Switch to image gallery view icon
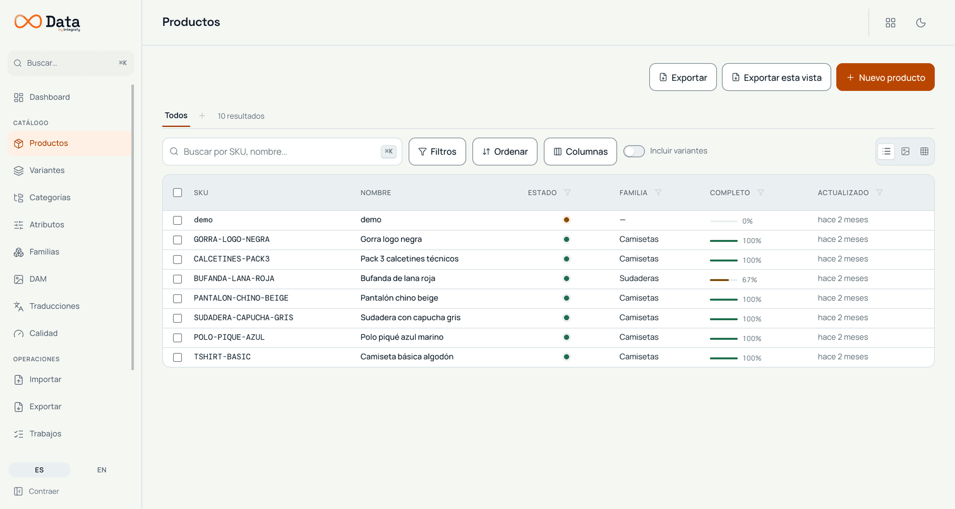The height and width of the screenshot is (509, 955). pos(905,152)
